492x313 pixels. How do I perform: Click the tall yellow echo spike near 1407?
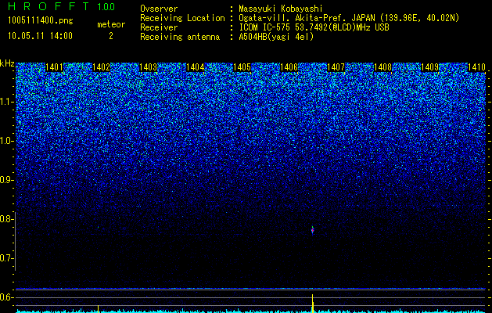coord(313,303)
